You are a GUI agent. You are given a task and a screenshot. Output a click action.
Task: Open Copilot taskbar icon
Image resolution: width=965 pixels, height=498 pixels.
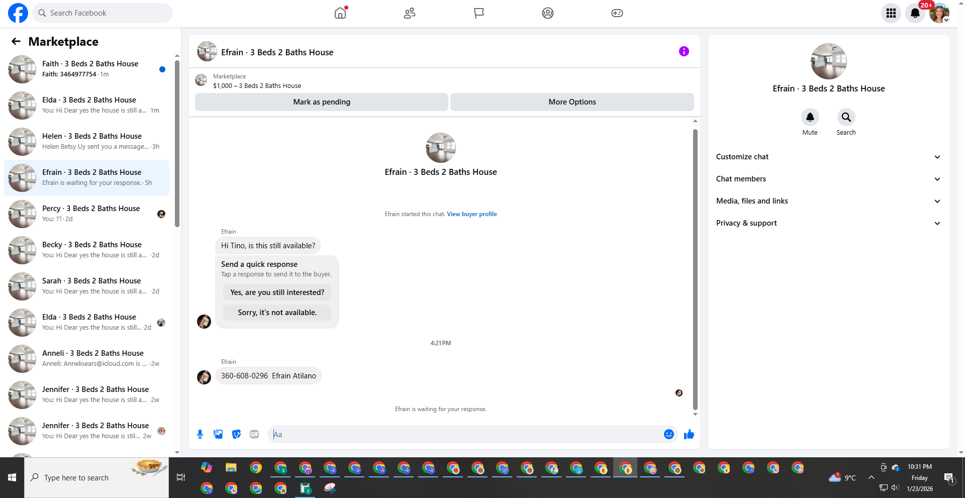point(207,468)
